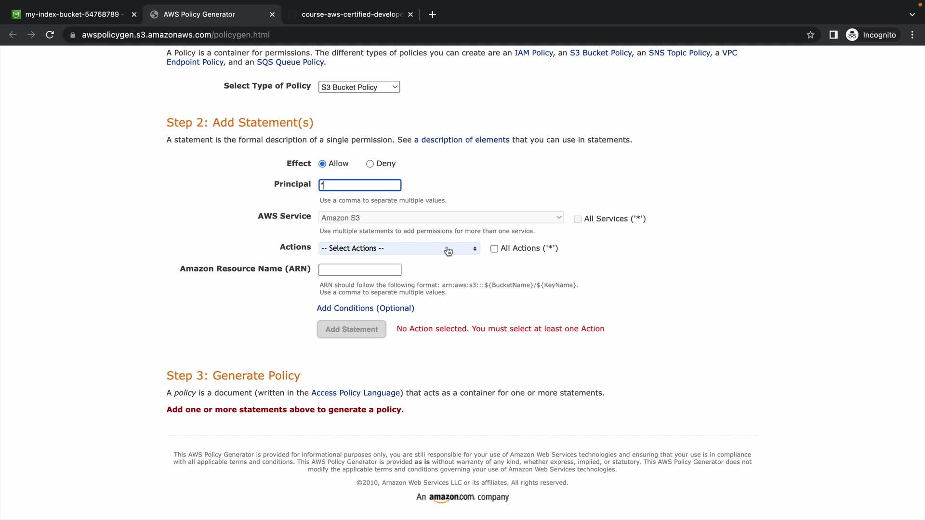This screenshot has width=925, height=520.
Task: Open the Chrome three-dot menu
Action: tap(912, 35)
